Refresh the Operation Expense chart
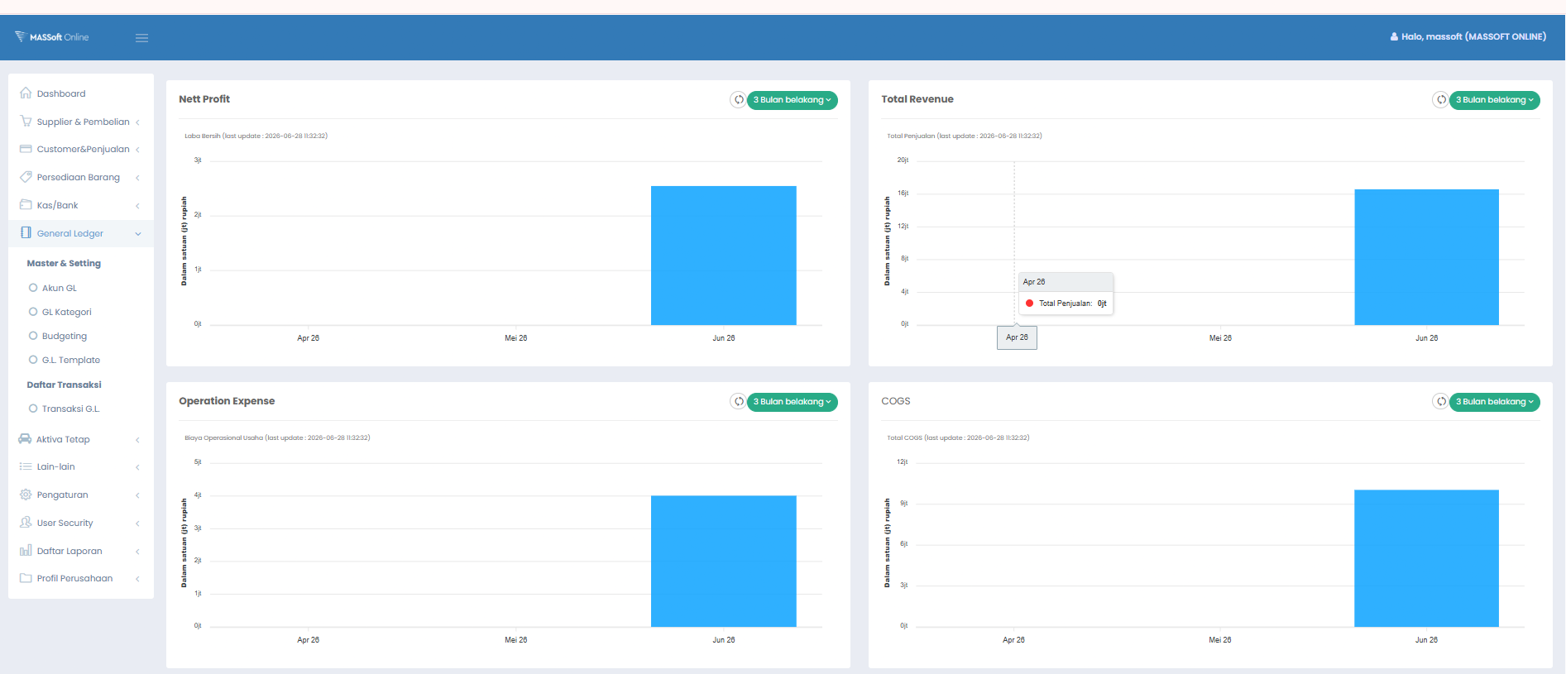 pyautogui.click(x=738, y=402)
